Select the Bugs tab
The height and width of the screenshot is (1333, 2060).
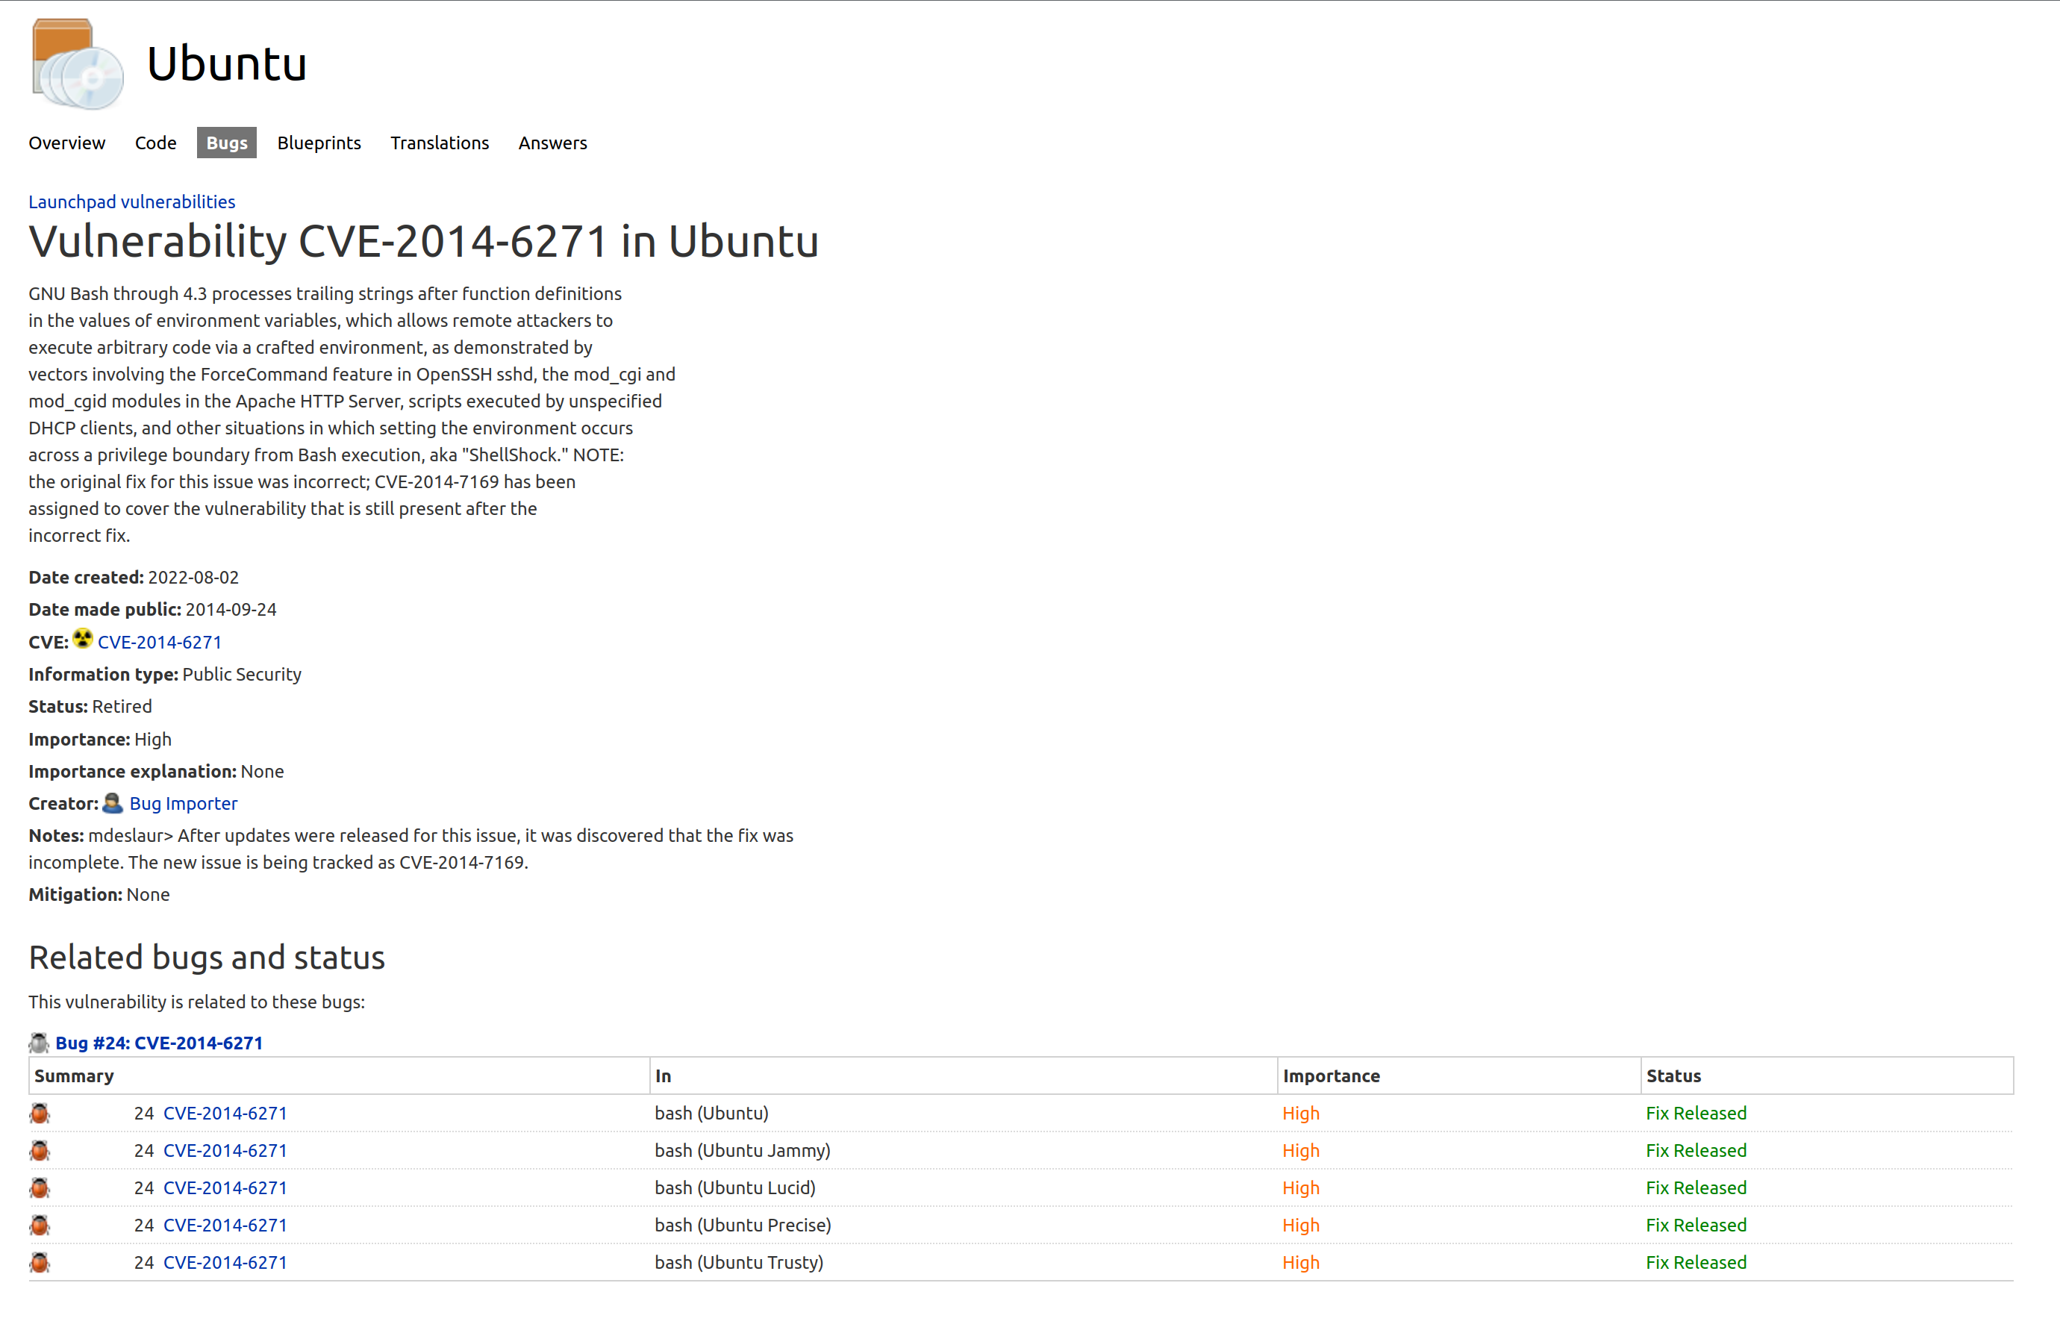(227, 143)
